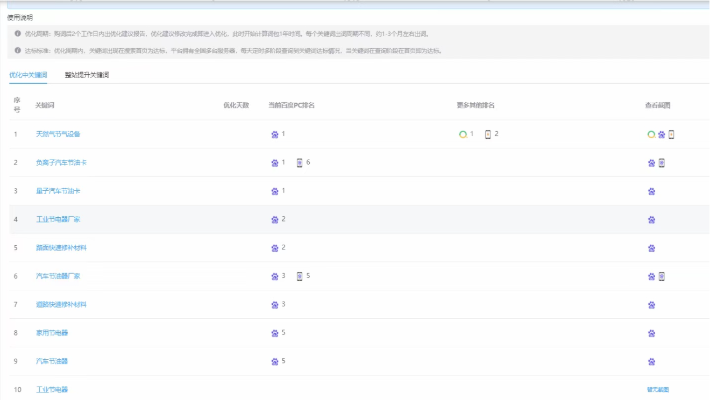Open the 天然气节气设备 keyword link
The height and width of the screenshot is (400, 710).
(58, 134)
